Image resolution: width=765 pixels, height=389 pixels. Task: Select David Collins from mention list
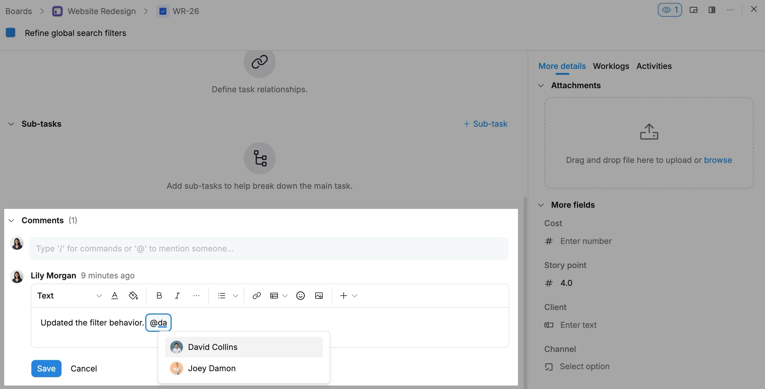coord(244,347)
